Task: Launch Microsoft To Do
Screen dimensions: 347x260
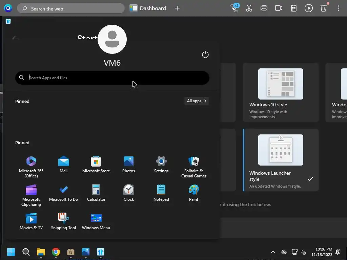Action: (x=63, y=193)
